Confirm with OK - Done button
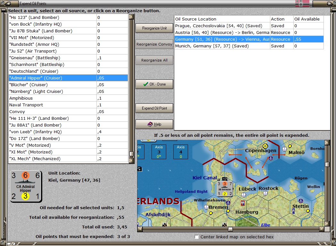Screen dimensions: 336x246 (x=154, y=84)
